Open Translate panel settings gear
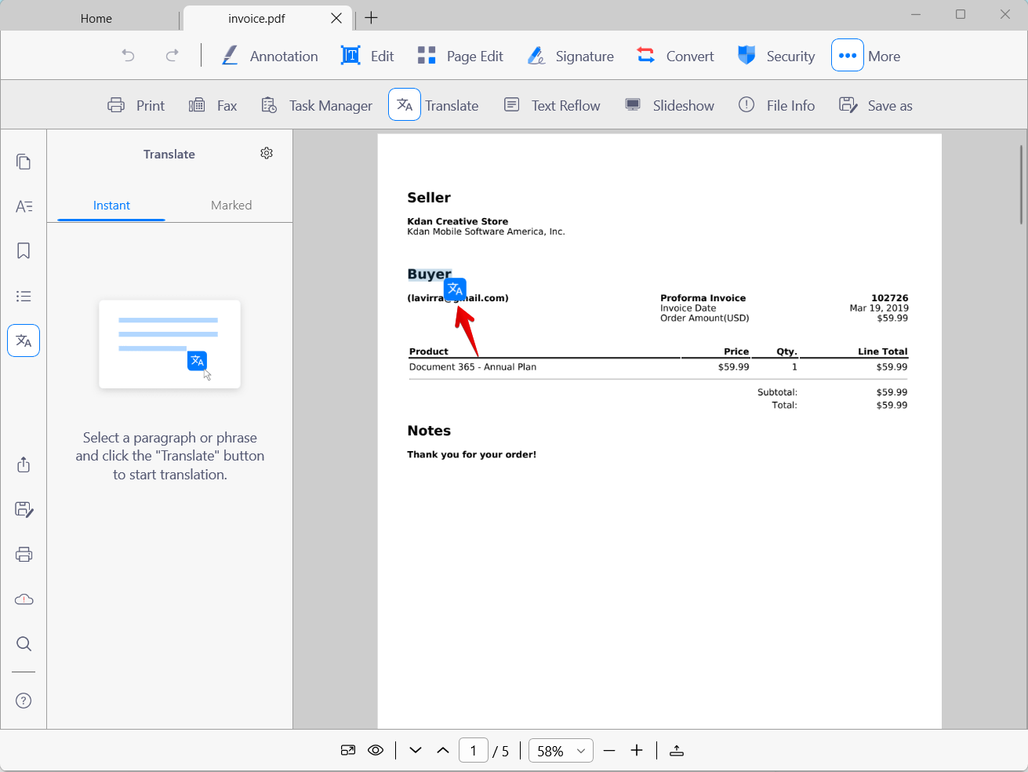Image resolution: width=1028 pixels, height=772 pixels. click(x=267, y=153)
